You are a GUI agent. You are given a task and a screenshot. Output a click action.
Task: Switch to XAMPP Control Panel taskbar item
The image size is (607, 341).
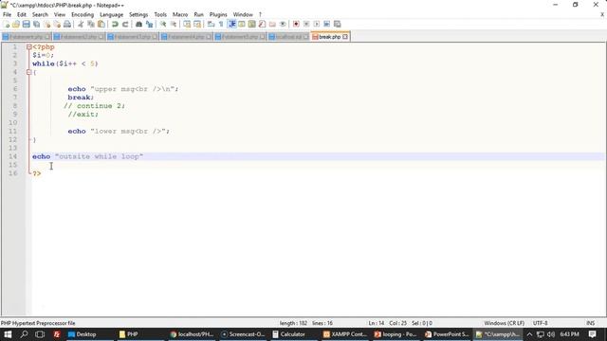click(x=345, y=334)
